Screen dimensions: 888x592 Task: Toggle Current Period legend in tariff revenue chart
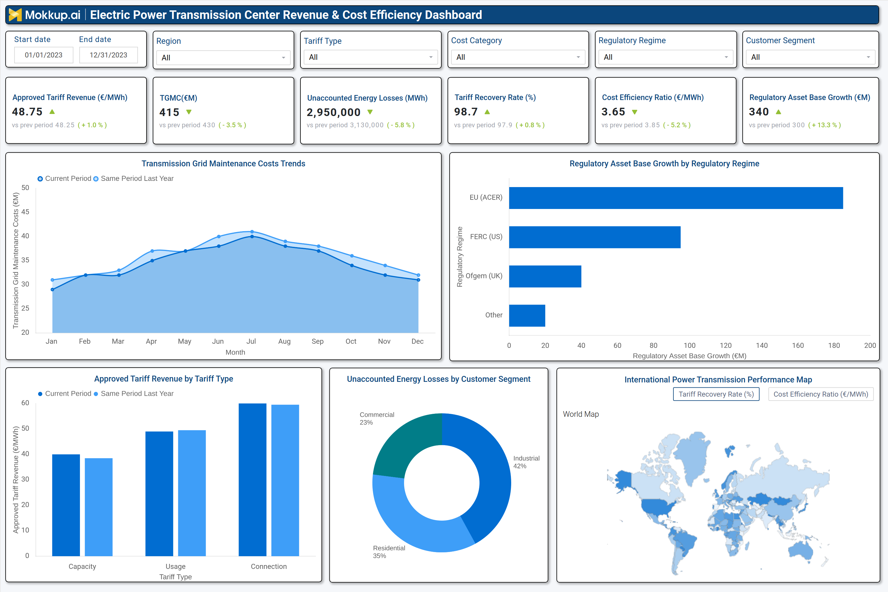point(64,394)
